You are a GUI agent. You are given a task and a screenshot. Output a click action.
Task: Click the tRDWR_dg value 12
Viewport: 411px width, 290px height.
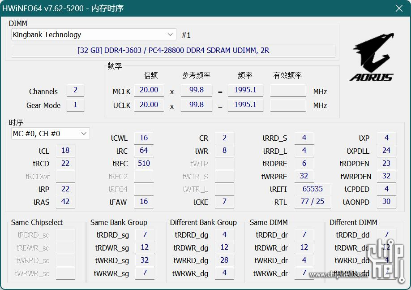pos(224,247)
